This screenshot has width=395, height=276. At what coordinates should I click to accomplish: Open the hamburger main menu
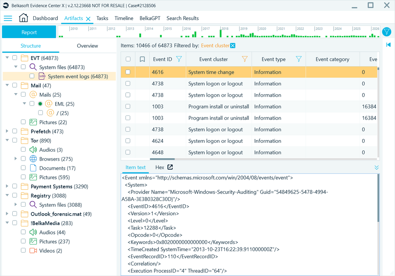click(8, 18)
